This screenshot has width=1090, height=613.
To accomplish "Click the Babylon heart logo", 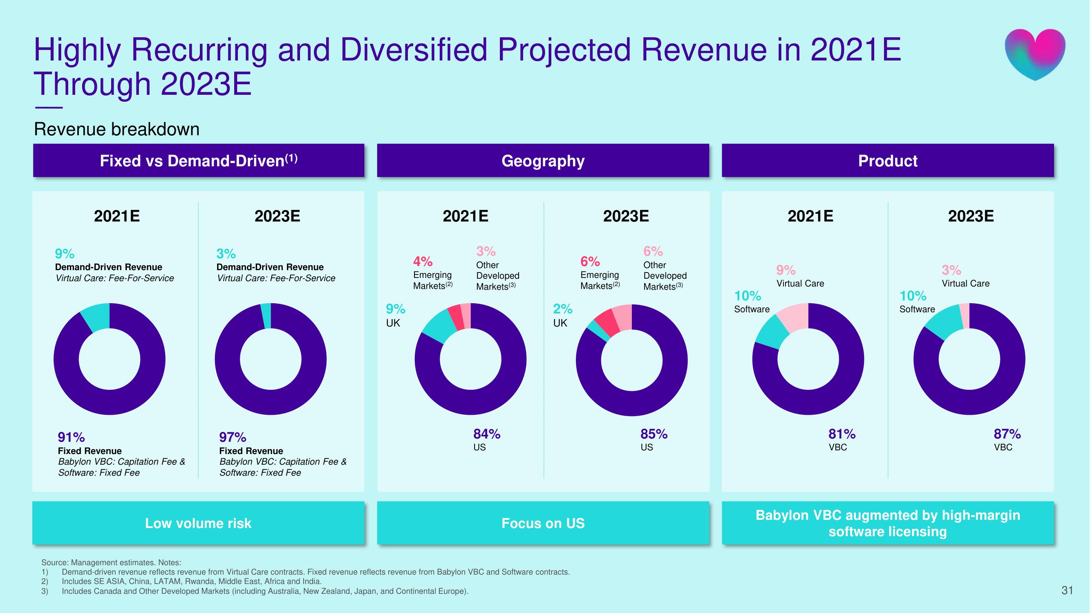I will [1035, 55].
